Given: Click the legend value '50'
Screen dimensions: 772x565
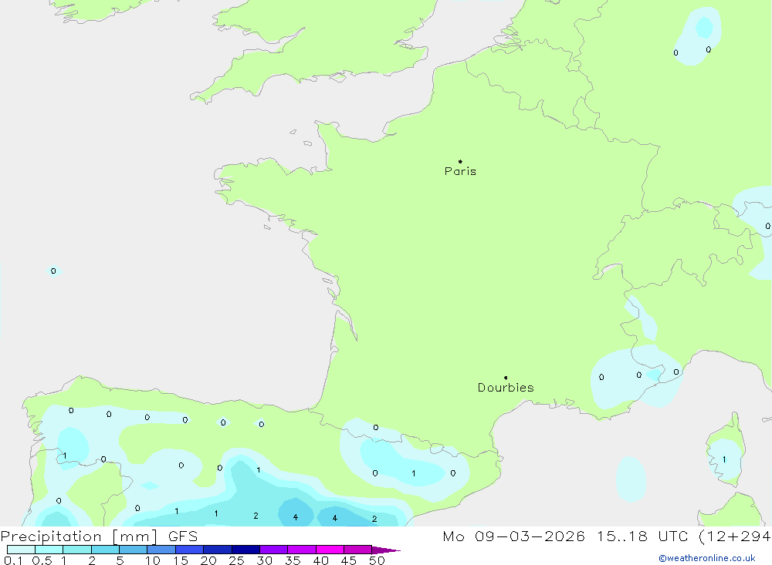Looking at the screenshot, I should tap(377, 560).
